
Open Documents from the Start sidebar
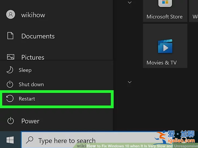pyautogui.click(x=57, y=36)
